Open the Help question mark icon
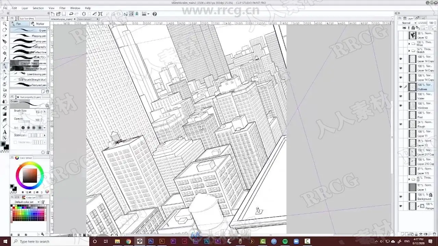 [155, 14]
